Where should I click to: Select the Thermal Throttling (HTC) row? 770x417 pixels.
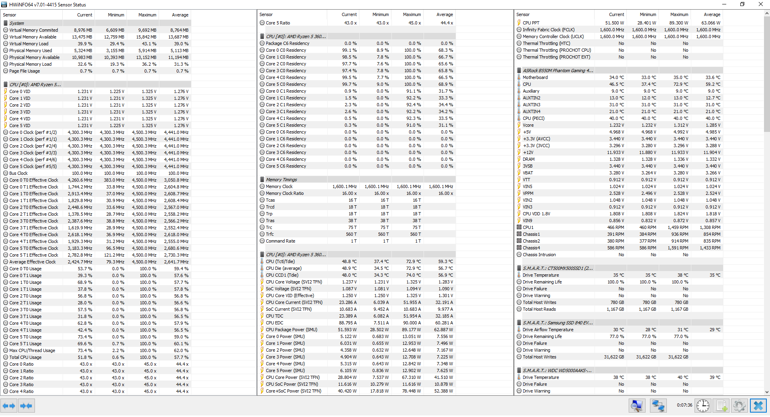(619, 43)
